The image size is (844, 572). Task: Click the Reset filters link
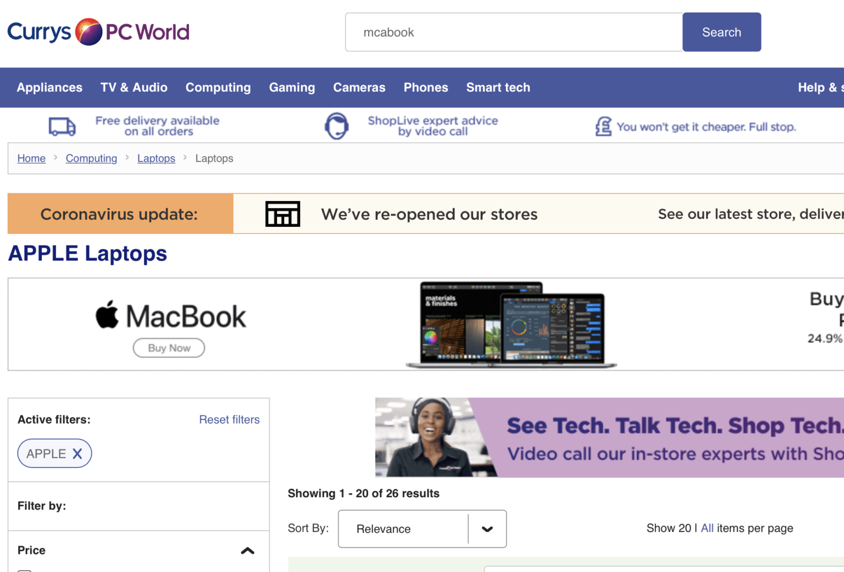point(229,419)
